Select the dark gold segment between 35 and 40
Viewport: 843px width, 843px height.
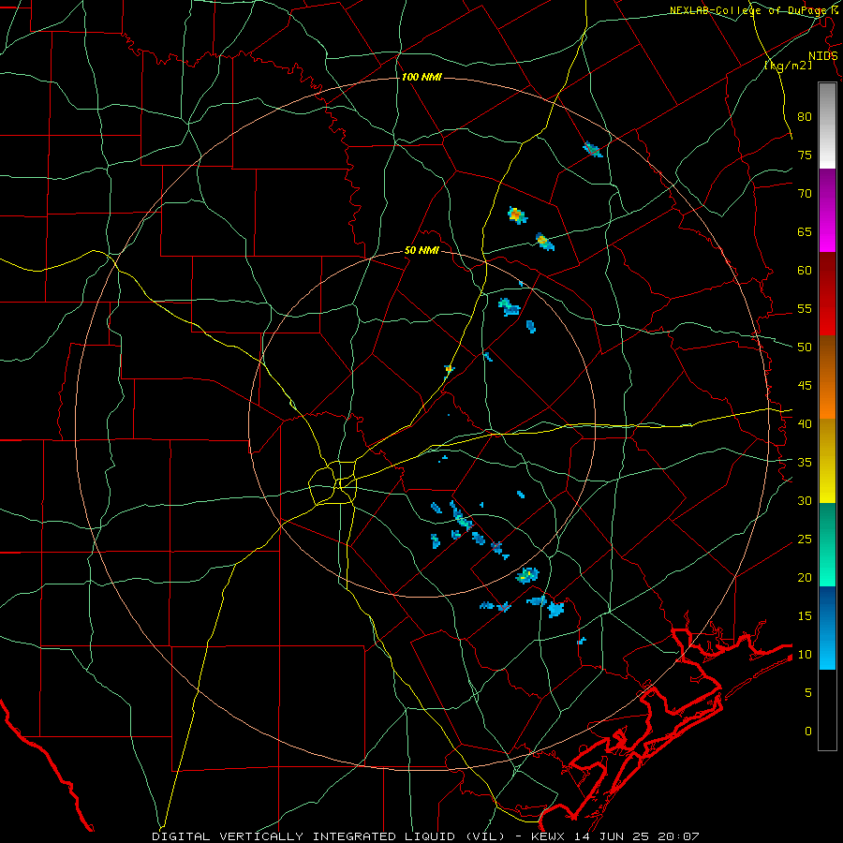click(x=827, y=441)
